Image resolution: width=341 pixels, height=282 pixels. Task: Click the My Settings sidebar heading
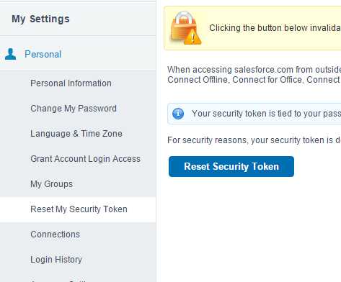coord(40,19)
